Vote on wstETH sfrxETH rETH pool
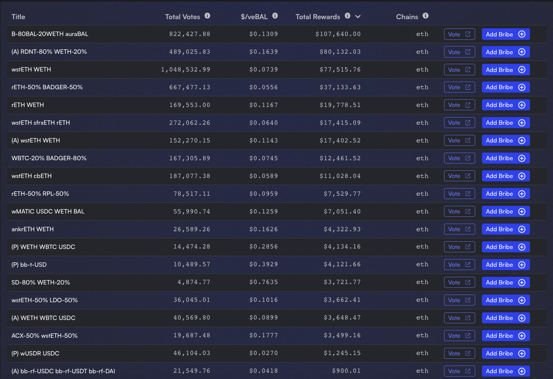Image resolution: width=553 pixels, height=379 pixels. coord(459,123)
